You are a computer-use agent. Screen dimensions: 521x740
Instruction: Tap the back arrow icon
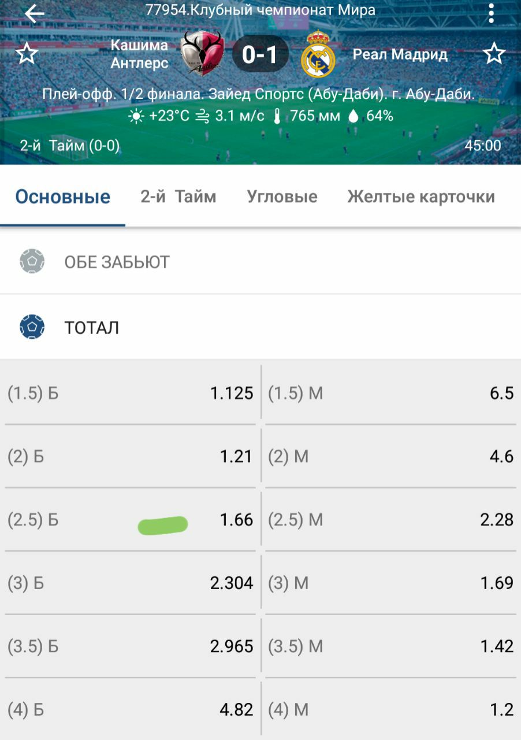[35, 14]
